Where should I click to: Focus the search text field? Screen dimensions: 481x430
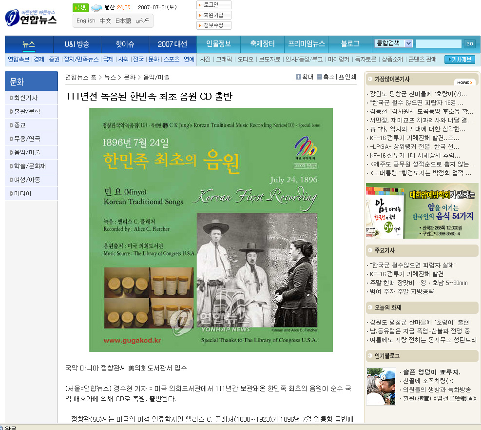pyautogui.click(x=439, y=43)
